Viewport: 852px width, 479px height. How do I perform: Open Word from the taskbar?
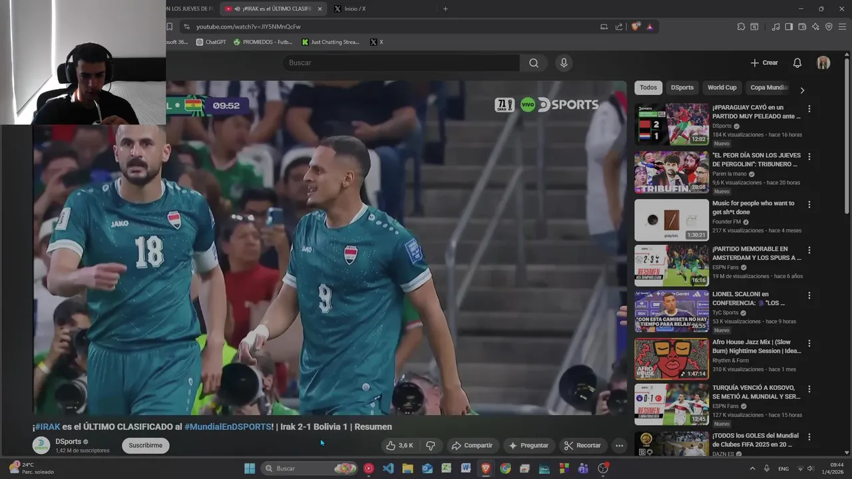[466, 468]
